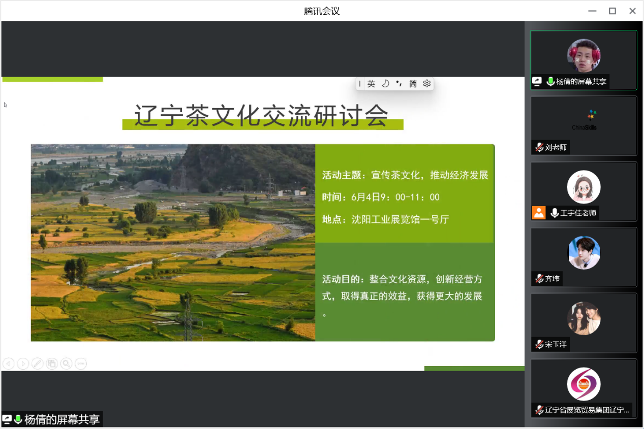644x429 pixels.
Task: Click the screen share icon on 杨倩's participant tile
Action: (x=537, y=81)
